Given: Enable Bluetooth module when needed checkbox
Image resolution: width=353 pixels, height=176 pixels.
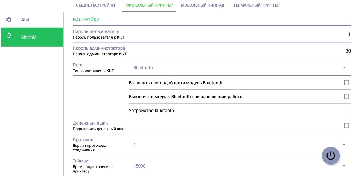Looking at the screenshot, I should (346, 83).
